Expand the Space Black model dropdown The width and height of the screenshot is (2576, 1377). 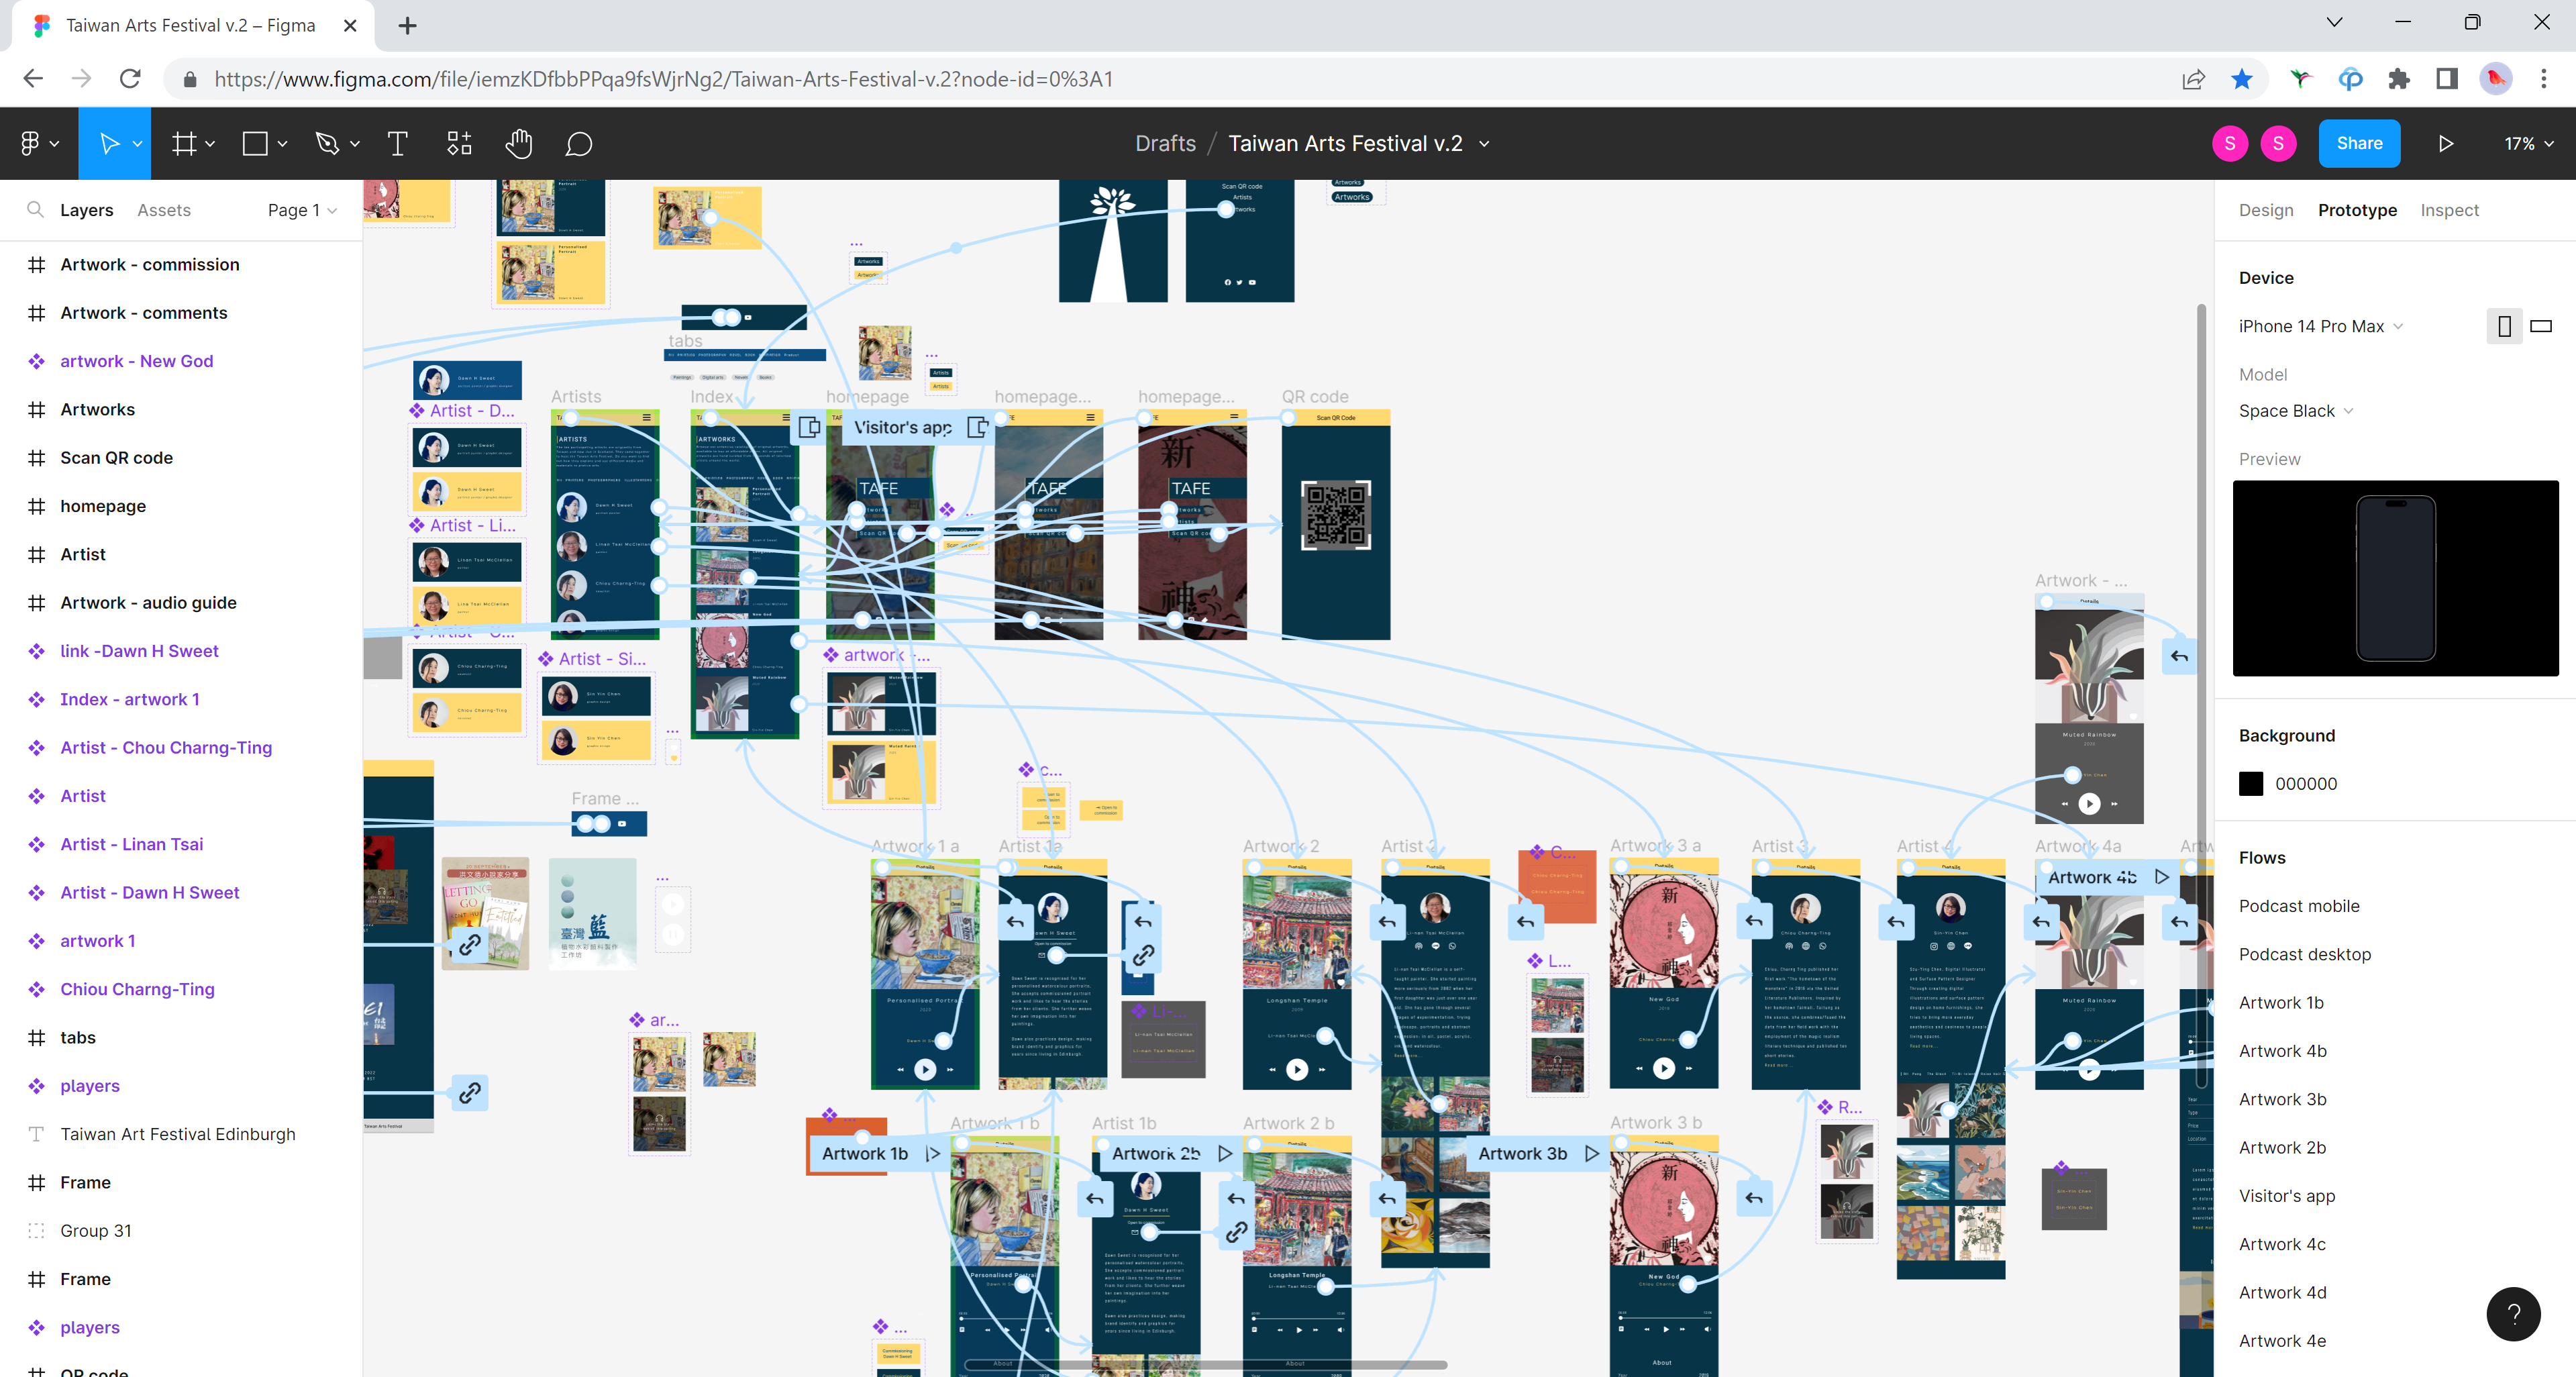(2295, 411)
